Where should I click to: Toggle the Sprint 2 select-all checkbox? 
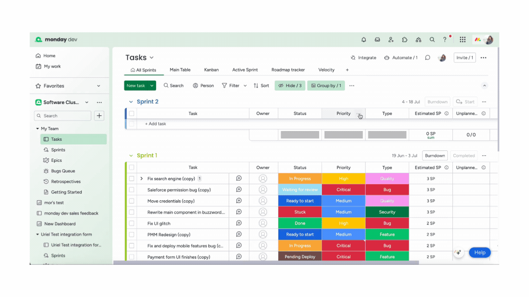point(132,114)
